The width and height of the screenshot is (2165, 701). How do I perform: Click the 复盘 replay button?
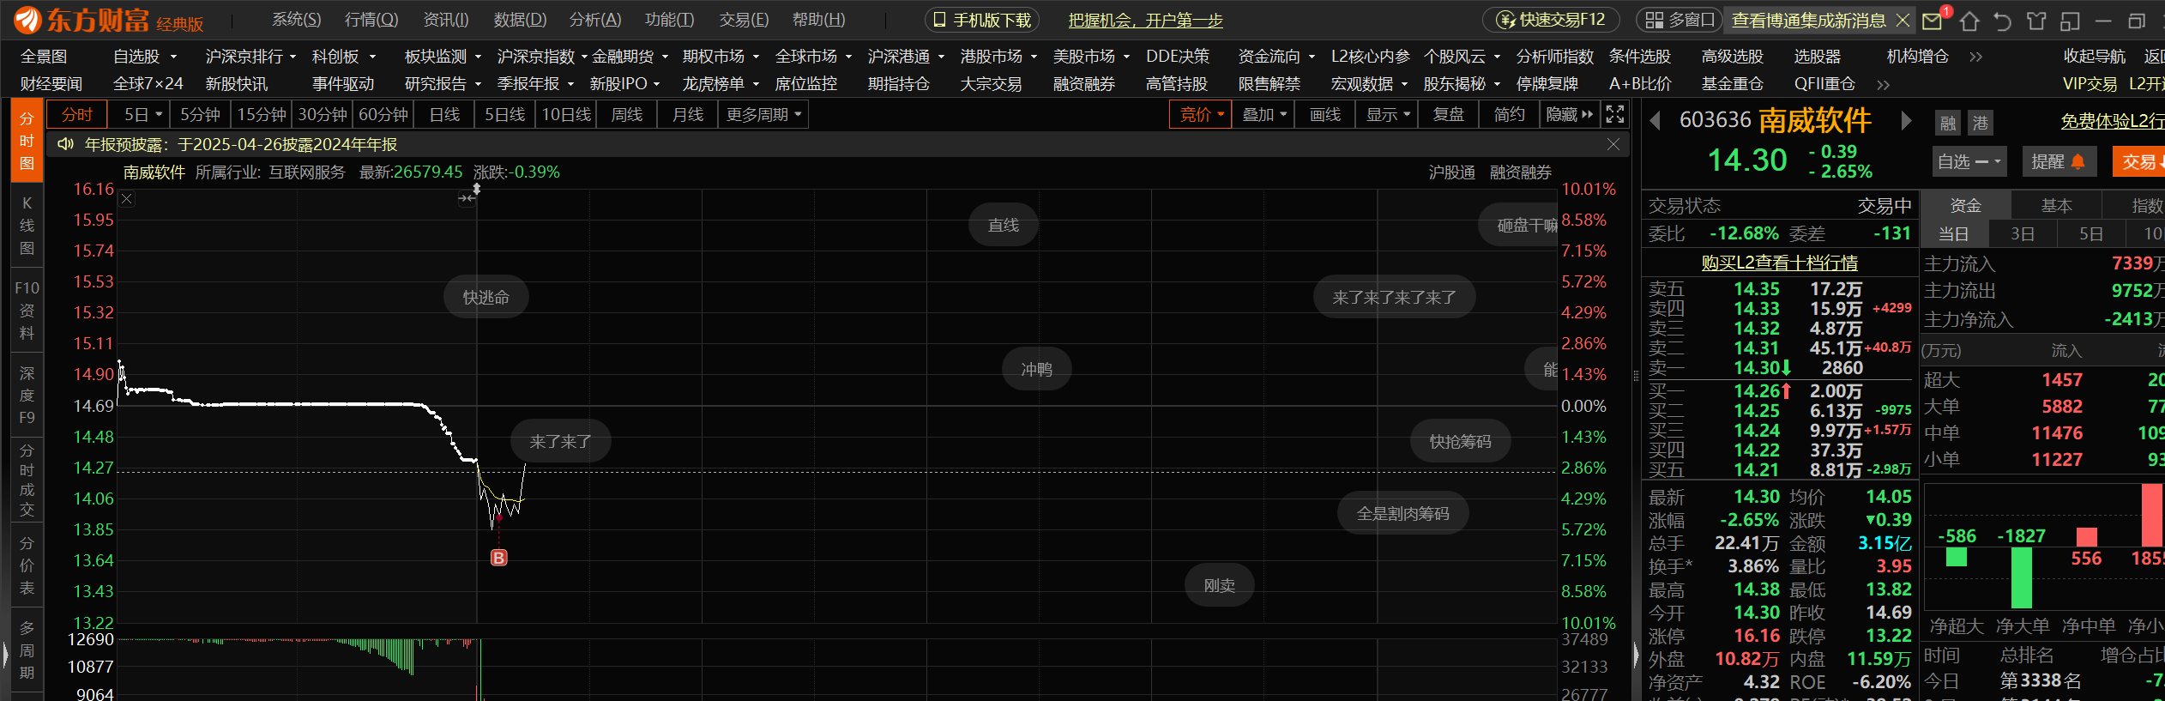pos(1449,114)
